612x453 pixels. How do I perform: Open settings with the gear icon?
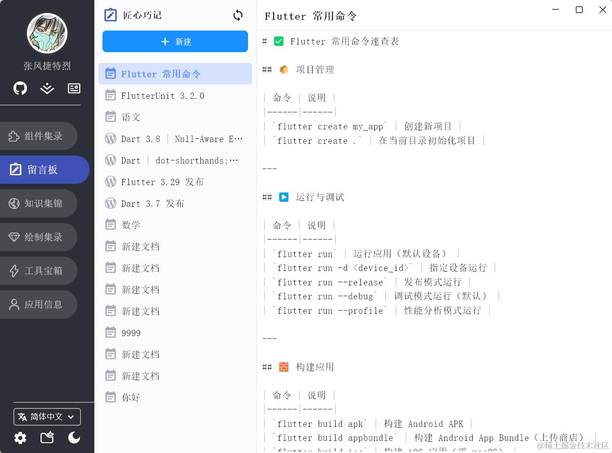[20, 437]
